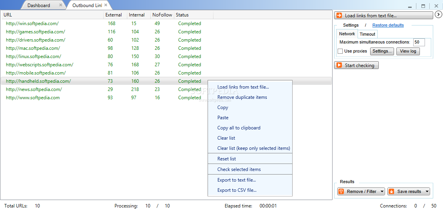Click the orange arrow icon on Load links button

point(339,16)
